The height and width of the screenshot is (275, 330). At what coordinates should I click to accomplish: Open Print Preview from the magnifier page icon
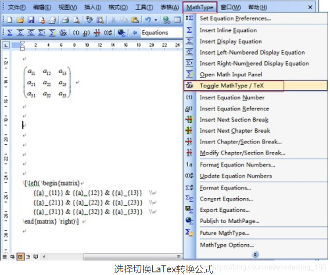(x=76, y=20)
